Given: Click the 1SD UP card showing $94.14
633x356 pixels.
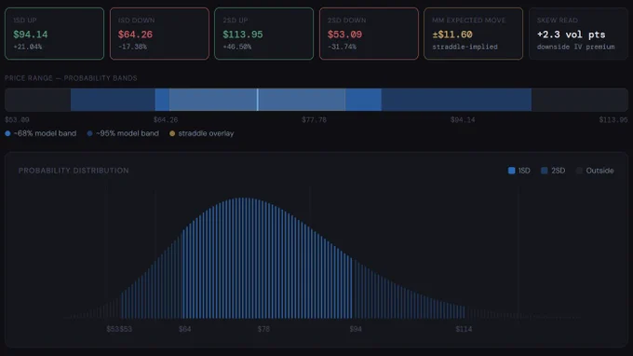Looking at the screenshot, I should [x=54, y=34].
